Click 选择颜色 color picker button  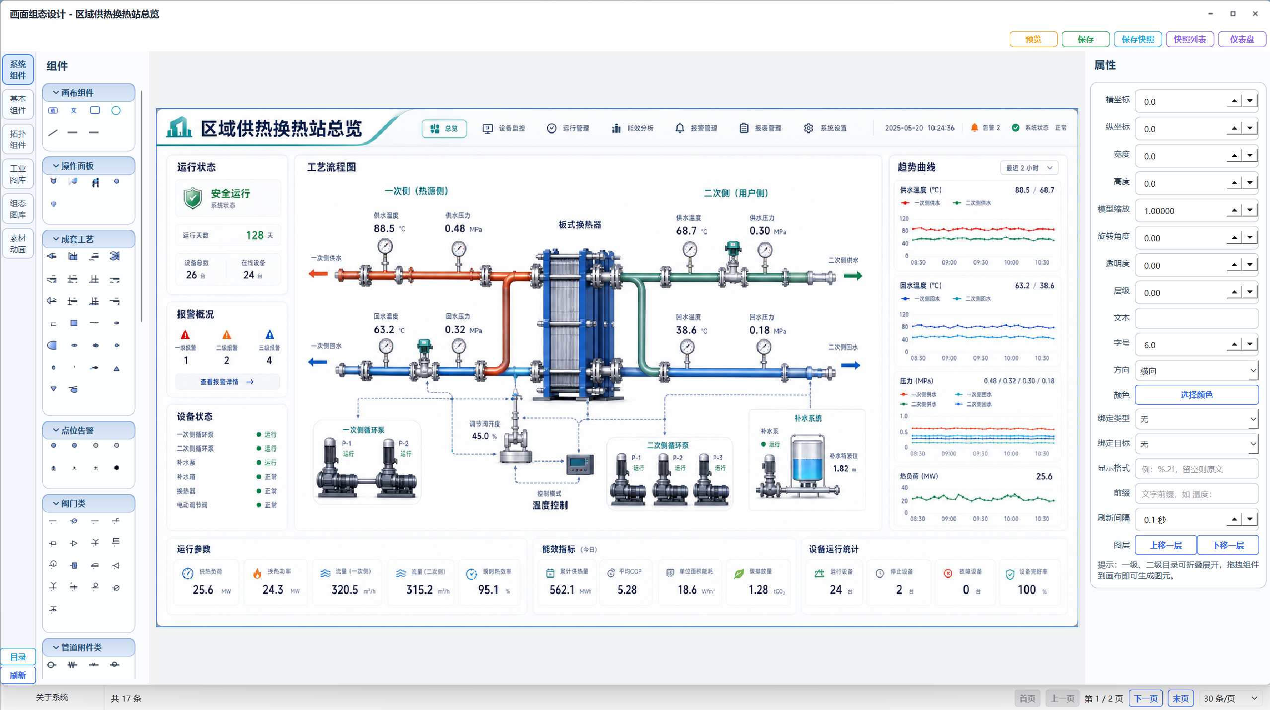(1196, 395)
